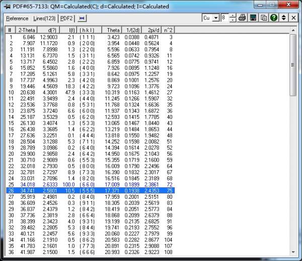Select row 10 with intensity 47.9
The width and height of the screenshot is (302, 261).
coord(90,92)
